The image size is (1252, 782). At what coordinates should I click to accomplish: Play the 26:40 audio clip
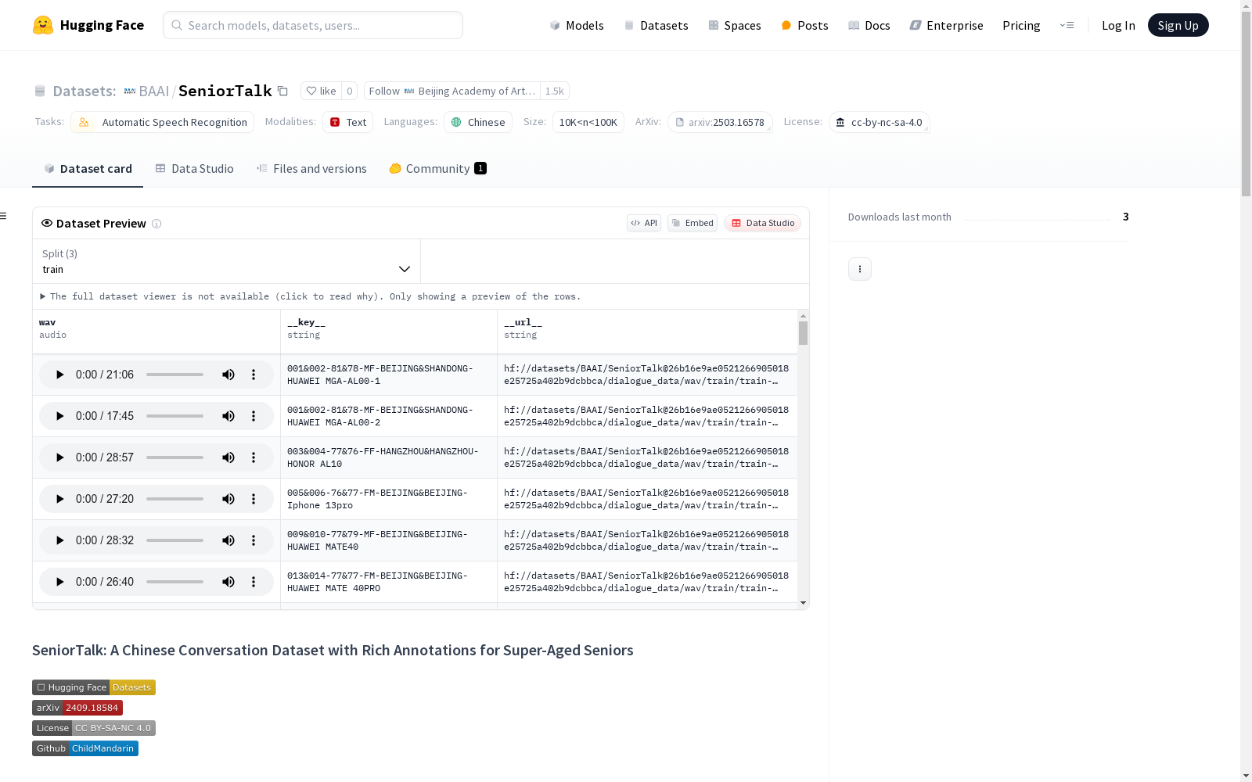[59, 582]
